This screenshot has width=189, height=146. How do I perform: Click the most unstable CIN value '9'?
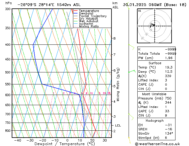tap(166, 115)
